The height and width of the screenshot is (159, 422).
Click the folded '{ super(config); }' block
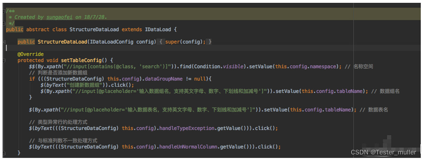click(184, 42)
